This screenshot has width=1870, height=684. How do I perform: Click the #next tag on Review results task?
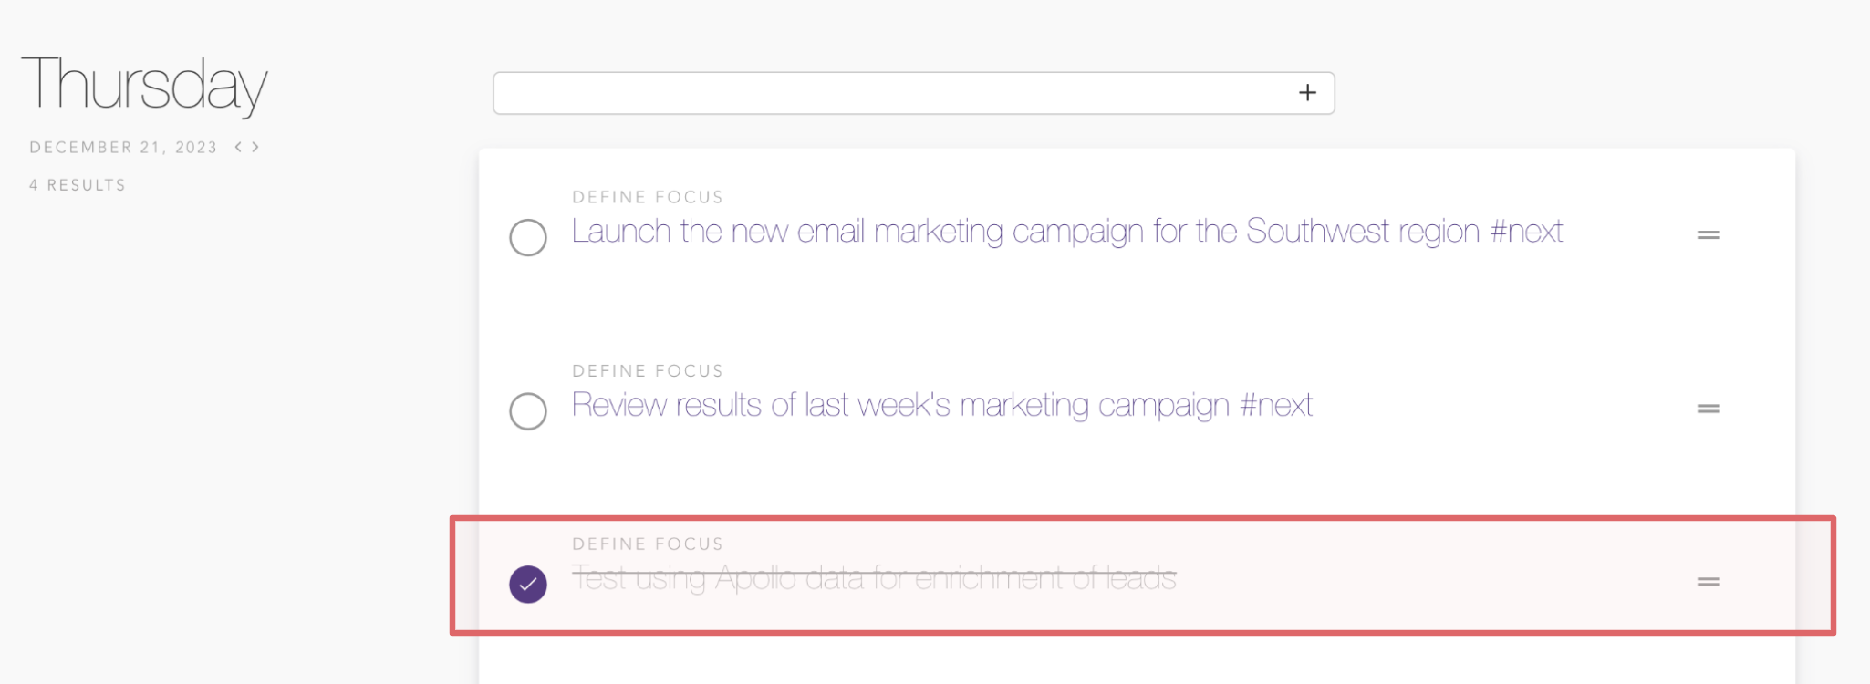pyautogui.click(x=1276, y=405)
